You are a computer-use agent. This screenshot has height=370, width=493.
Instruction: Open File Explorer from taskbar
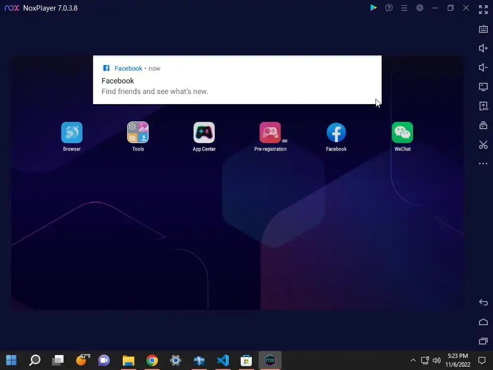tap(128, 360)
